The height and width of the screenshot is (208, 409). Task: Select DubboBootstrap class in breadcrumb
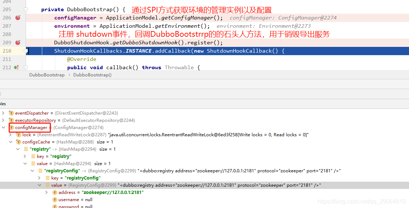pos(47,75)
